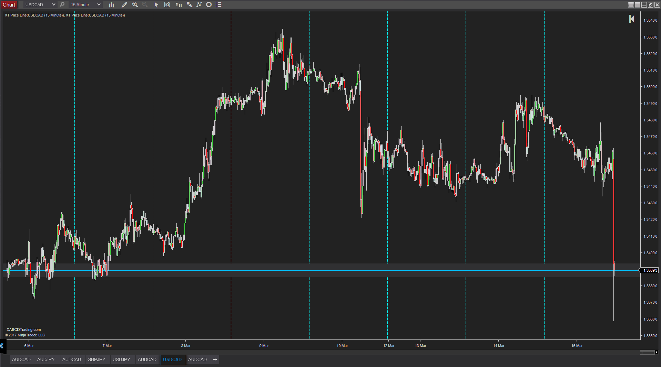Click the instrument search magnifier icon

[x=62, y=4]
